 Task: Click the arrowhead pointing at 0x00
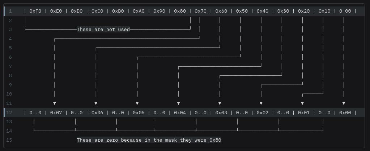coord(344,103)
